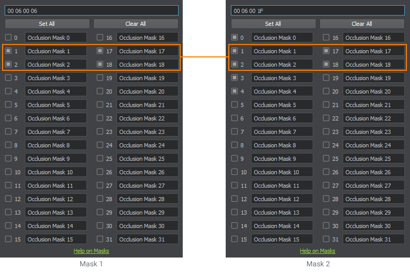410x272 pixels.
Task: Open Help on Masks link in Mask 2
Action: (317, 251)
